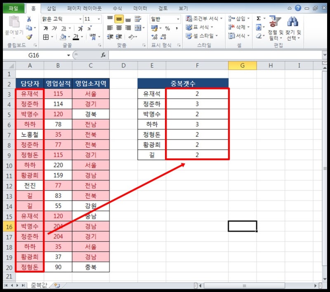Viewport: 330px width, 292px height.
Task: Open Find & Select (찾기 및 선택)
Action: 293,28
